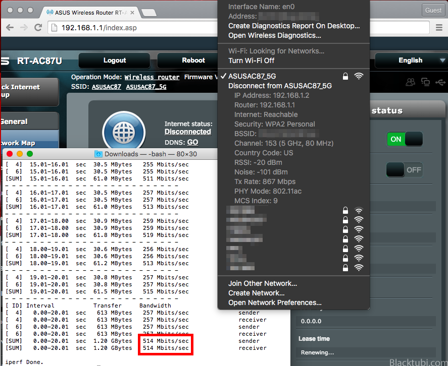
Task: Click the Reboot button
Action: tap(193, 60)
